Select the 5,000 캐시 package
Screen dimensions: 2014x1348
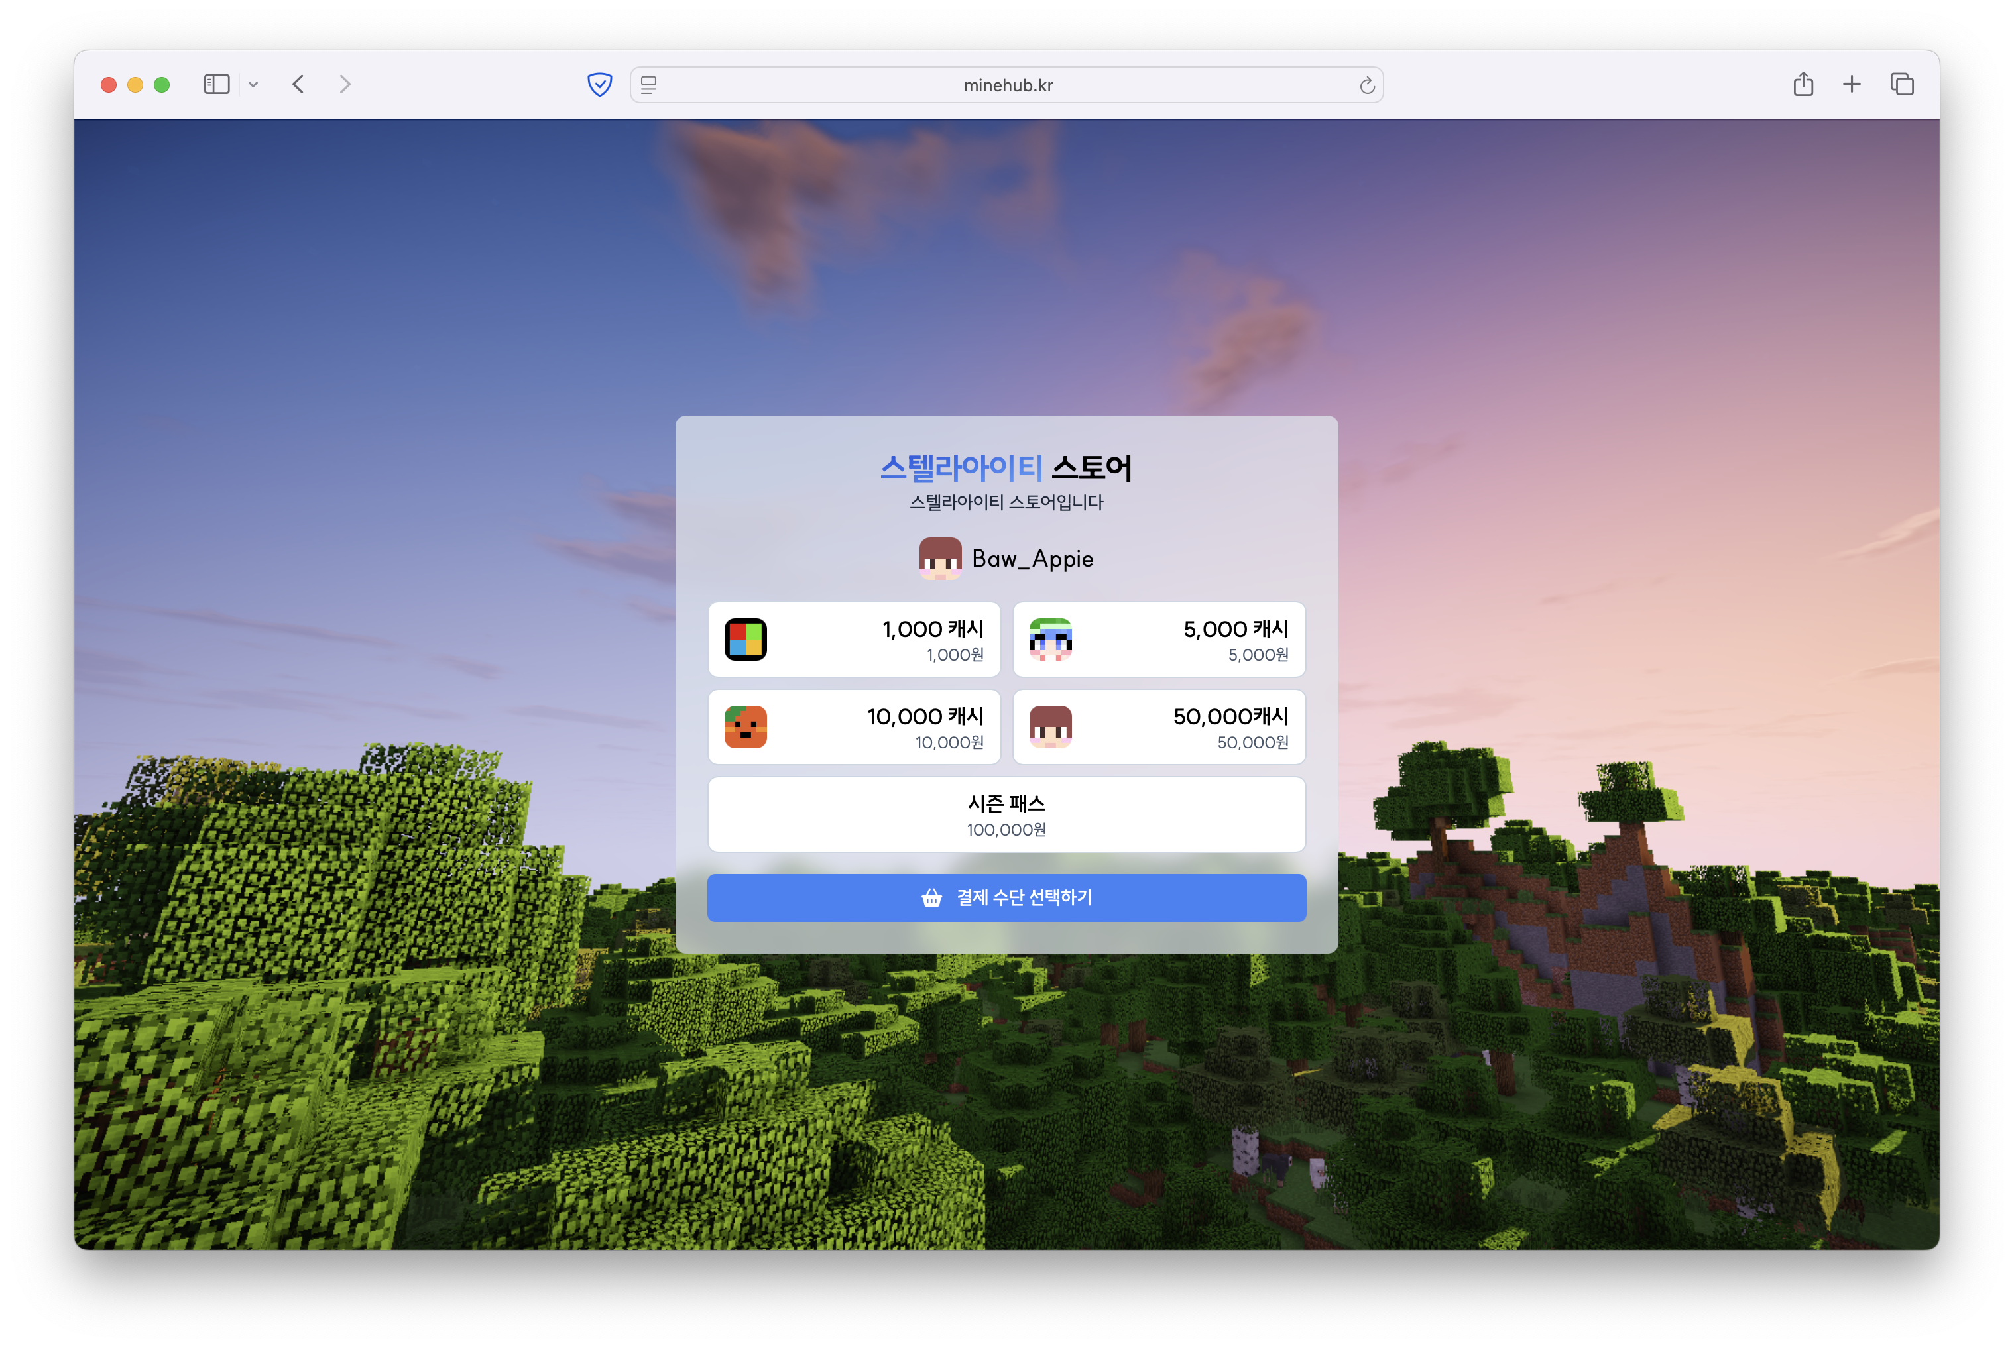(1158, 640)
